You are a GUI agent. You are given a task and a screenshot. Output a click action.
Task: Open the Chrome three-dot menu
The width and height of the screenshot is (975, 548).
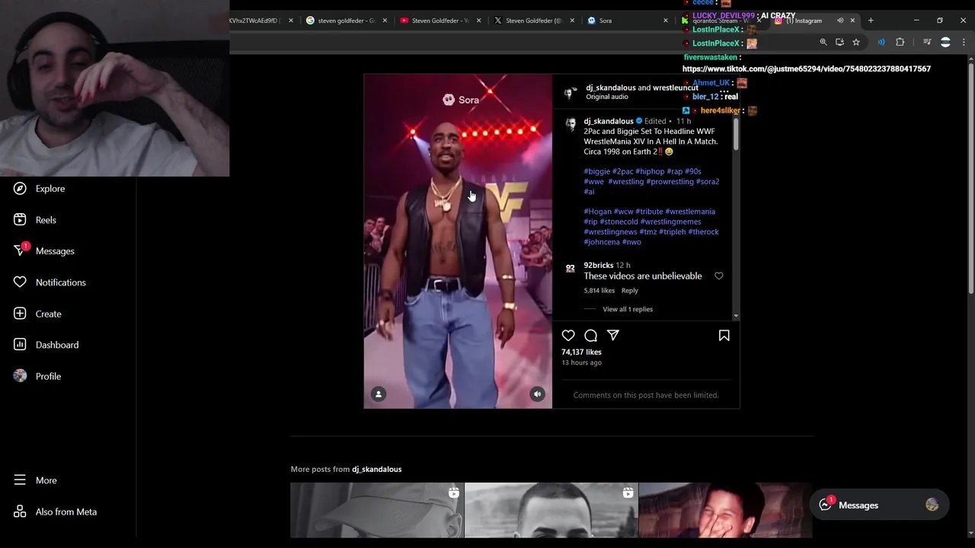point(964,43)
